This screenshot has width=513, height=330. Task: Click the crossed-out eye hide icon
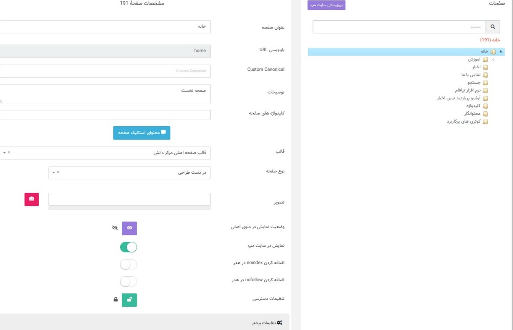[x=115, y=228]
